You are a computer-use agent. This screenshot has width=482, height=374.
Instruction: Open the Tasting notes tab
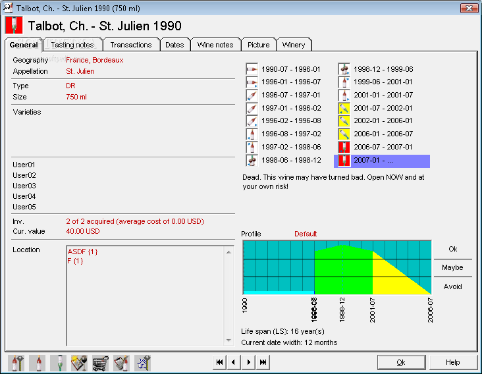pos(72,45)
